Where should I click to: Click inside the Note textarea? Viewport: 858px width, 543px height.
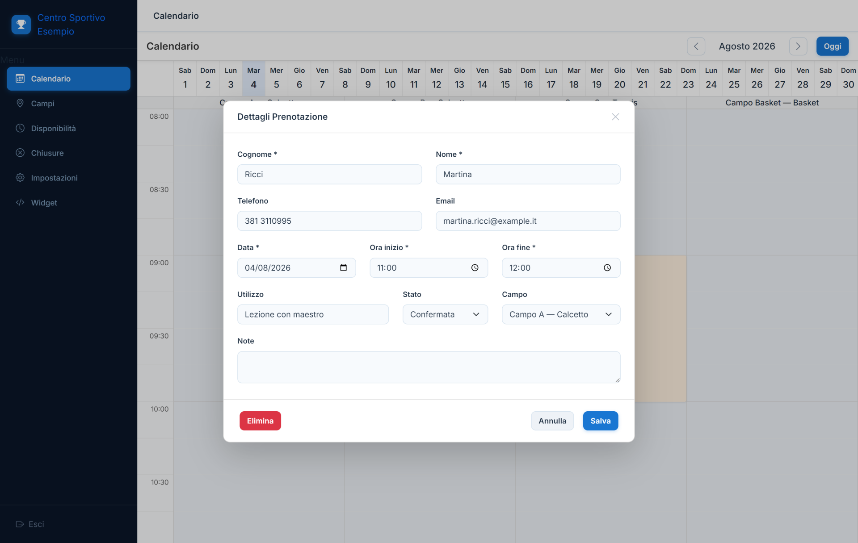point(429,367)
